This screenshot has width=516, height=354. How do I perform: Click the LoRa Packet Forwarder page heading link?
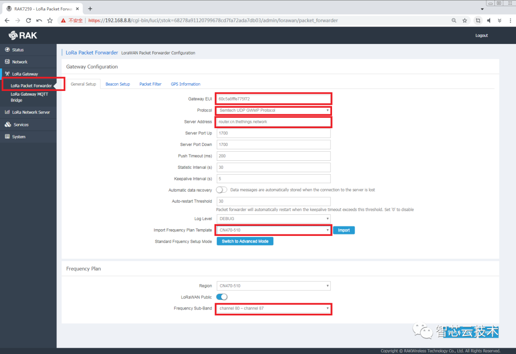92,53
